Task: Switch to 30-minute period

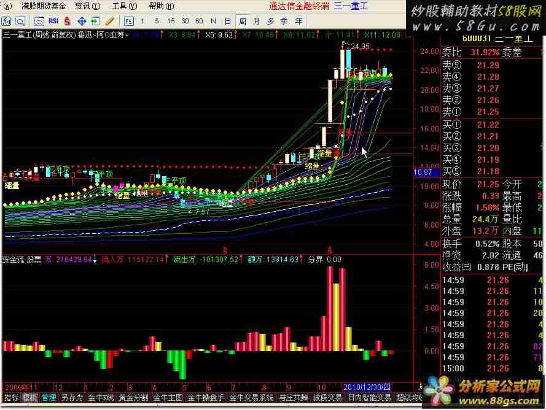Action: 185,21
